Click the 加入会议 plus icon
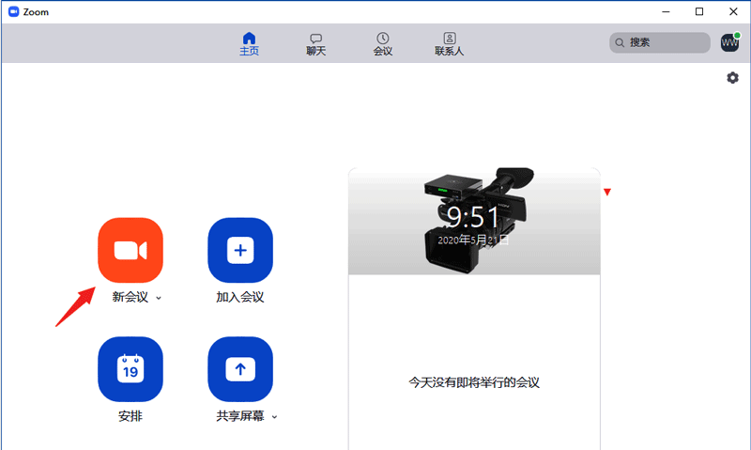The width and height of the screenshot is (751, 450). click(x=240, y=250)
